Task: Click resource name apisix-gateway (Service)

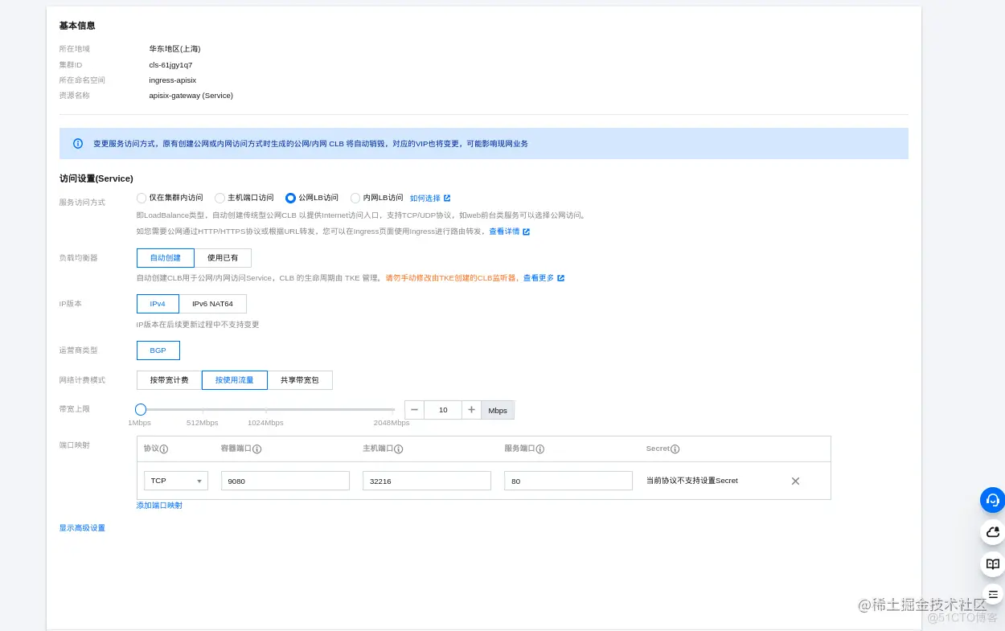Action: pyautogui.click(x=191, y=96)
